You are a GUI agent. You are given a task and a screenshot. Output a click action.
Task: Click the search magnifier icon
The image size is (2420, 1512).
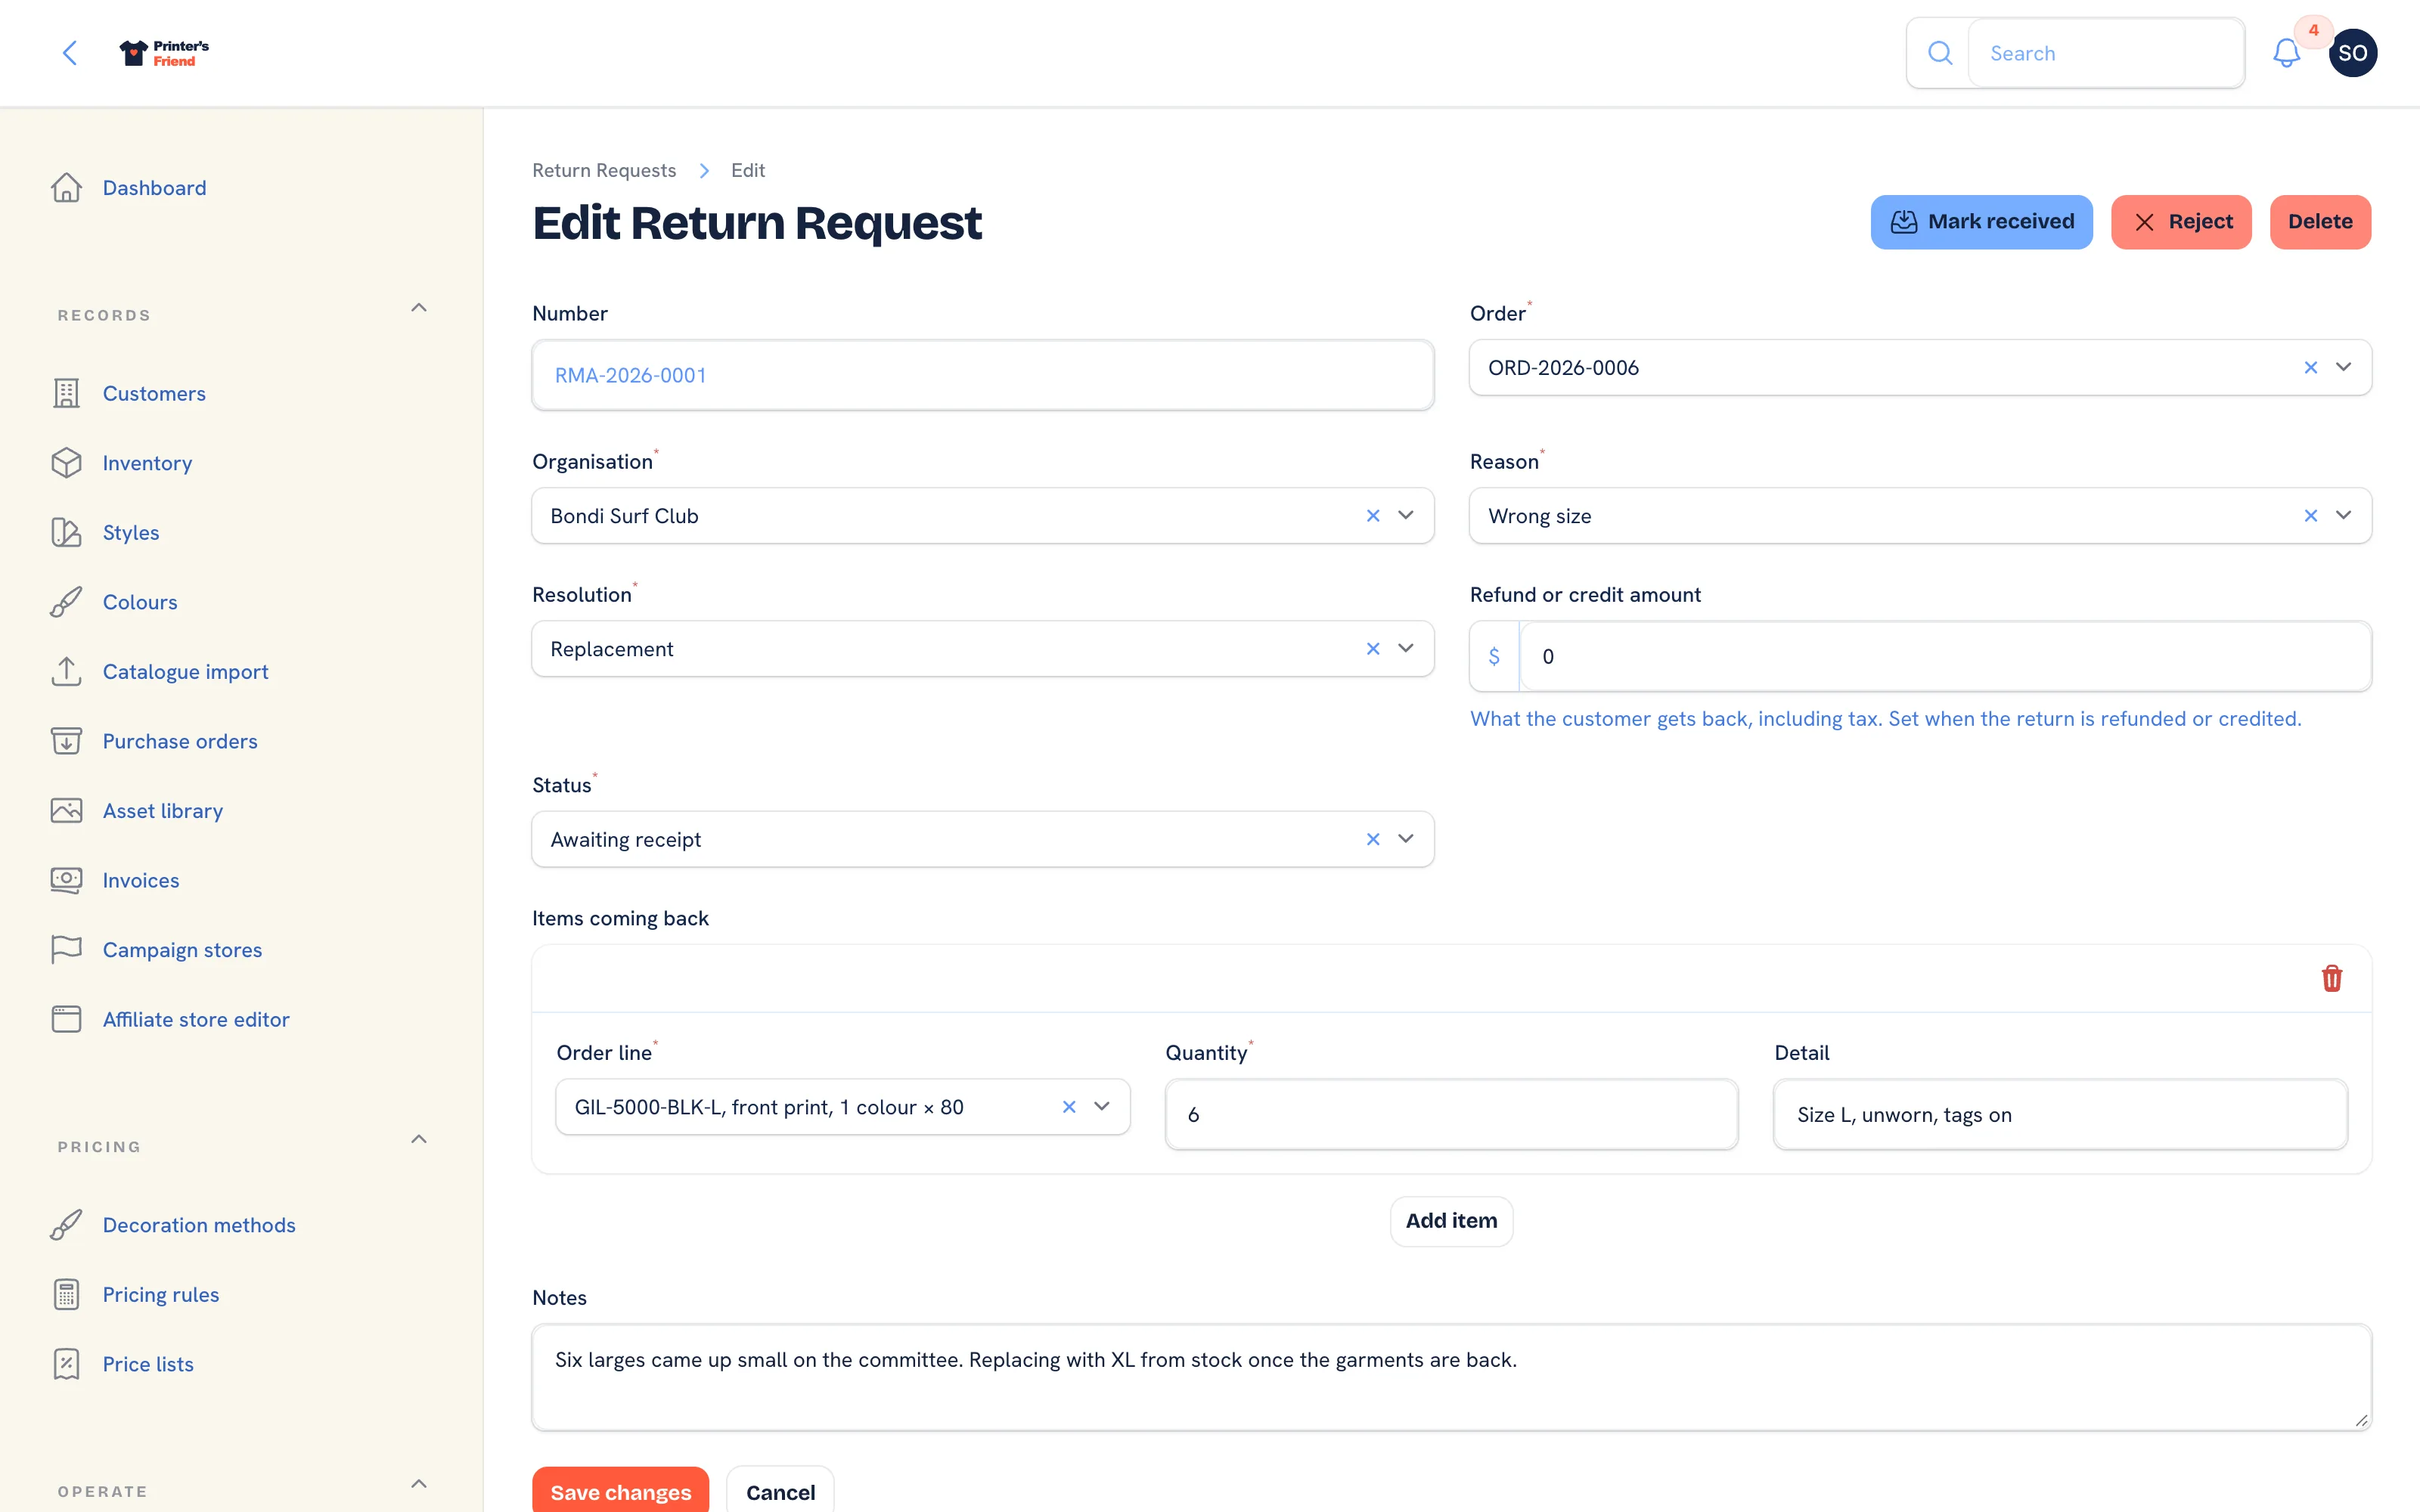(x=1940, y=53)
